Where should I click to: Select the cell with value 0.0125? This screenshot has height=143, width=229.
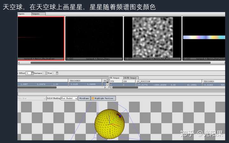tap(74, 84)
